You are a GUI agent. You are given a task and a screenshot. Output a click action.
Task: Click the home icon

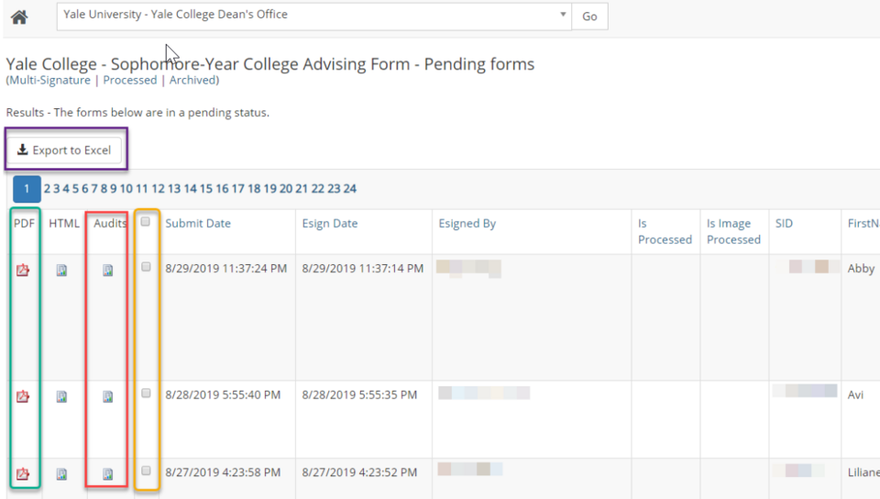coord(18,17)
